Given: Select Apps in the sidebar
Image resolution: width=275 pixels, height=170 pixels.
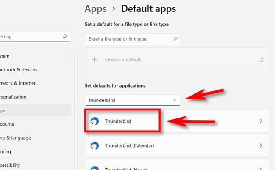Looking at the screenshot, I should [x=35, y=110].
